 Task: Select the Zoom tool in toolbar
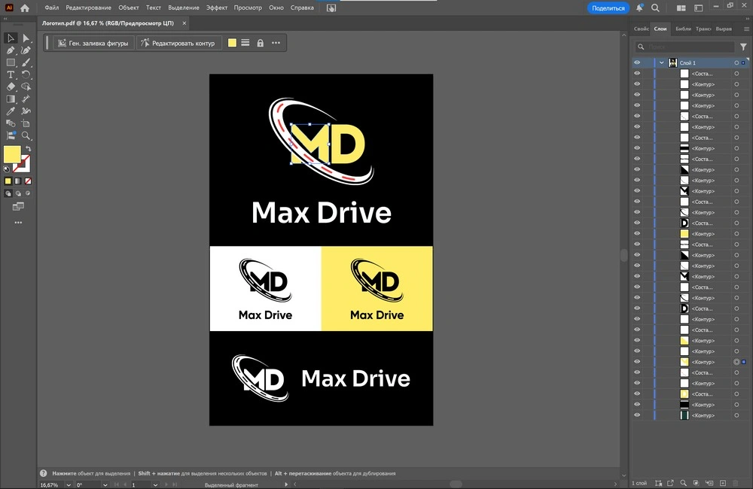[26, 135]
